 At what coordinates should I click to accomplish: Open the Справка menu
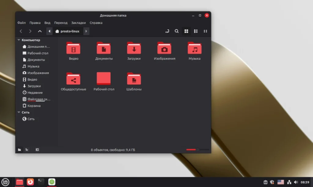tap(96, 23)
